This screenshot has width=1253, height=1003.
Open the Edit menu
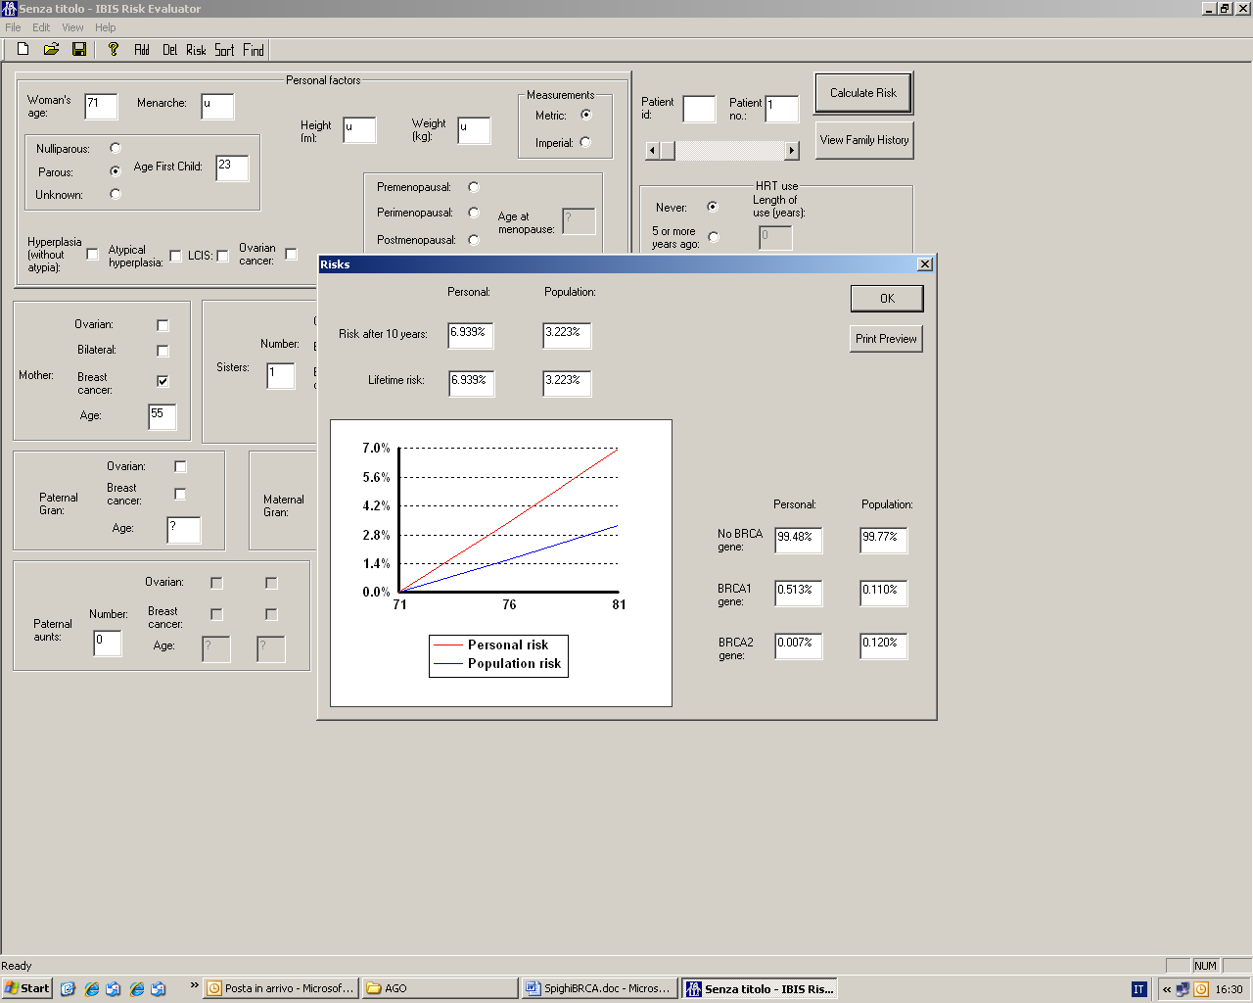coord(41,27)
